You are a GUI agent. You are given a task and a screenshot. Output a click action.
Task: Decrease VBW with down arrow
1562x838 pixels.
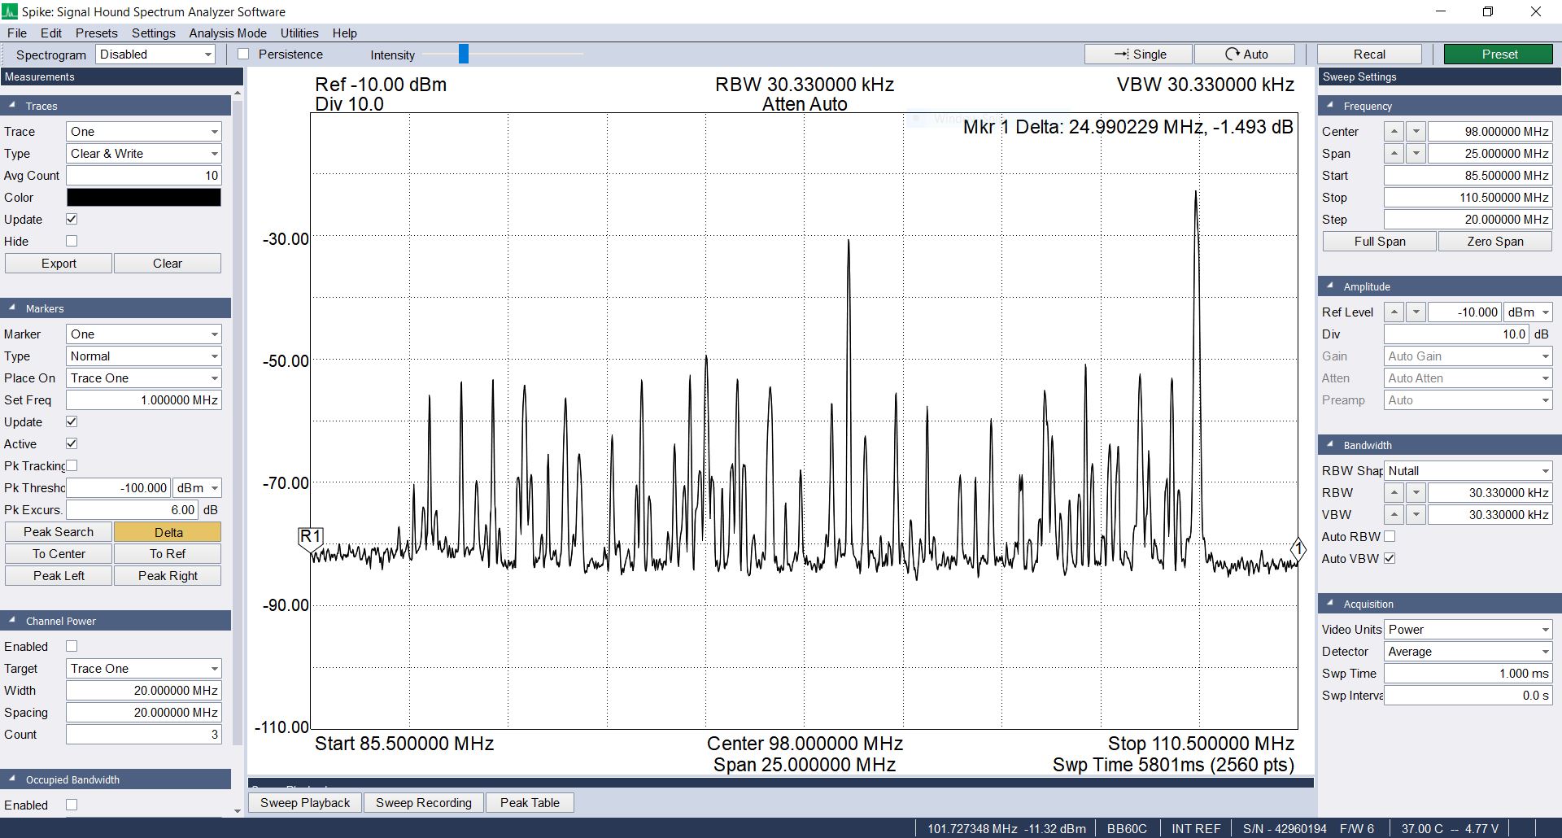pyautogui.click(x=1416, y=514)
